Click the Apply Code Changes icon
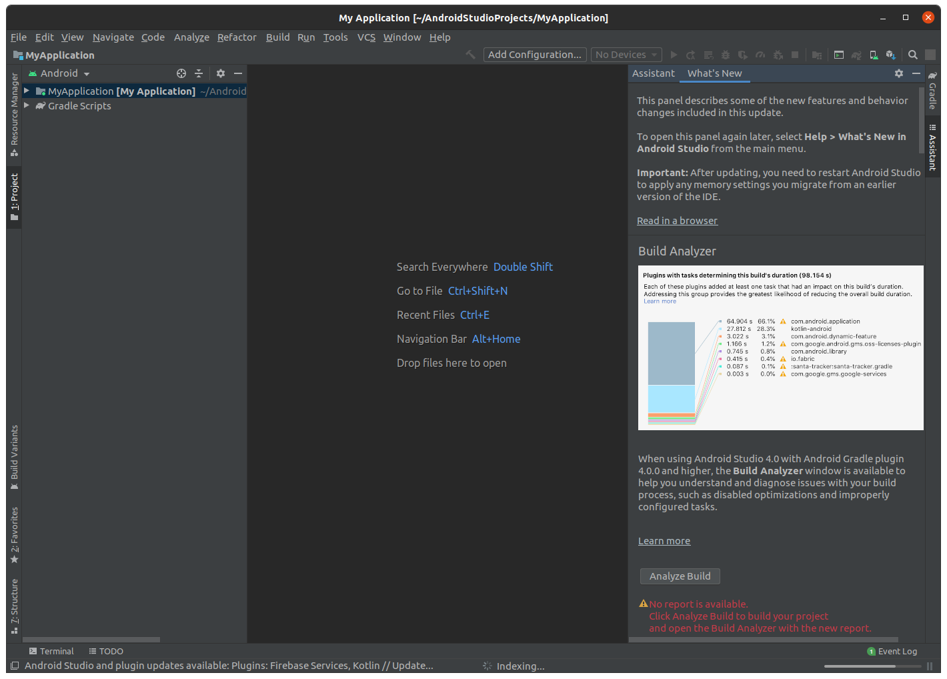The image size is (947, 679). [x=708, y=55]
